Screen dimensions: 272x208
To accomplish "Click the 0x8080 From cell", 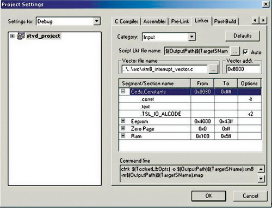I will click(x=202, y=92).
